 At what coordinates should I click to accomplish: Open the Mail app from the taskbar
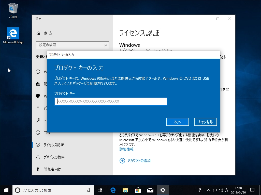coord(150,190)
